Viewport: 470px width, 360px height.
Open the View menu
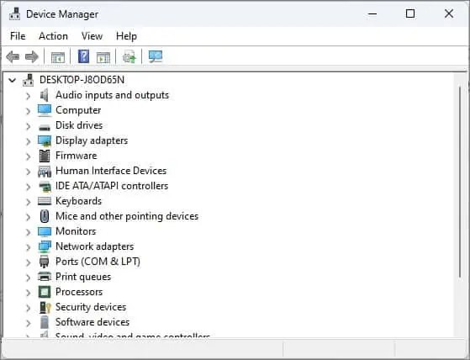click(92, 36)
